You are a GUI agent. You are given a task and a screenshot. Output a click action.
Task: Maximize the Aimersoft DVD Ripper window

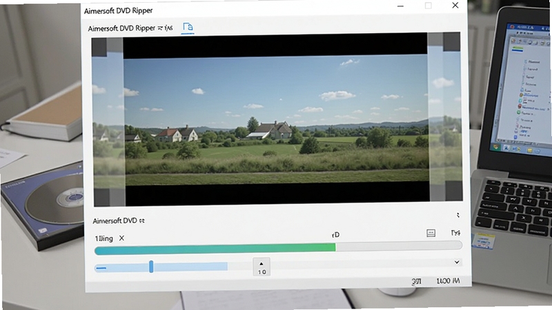pos(428,6)
